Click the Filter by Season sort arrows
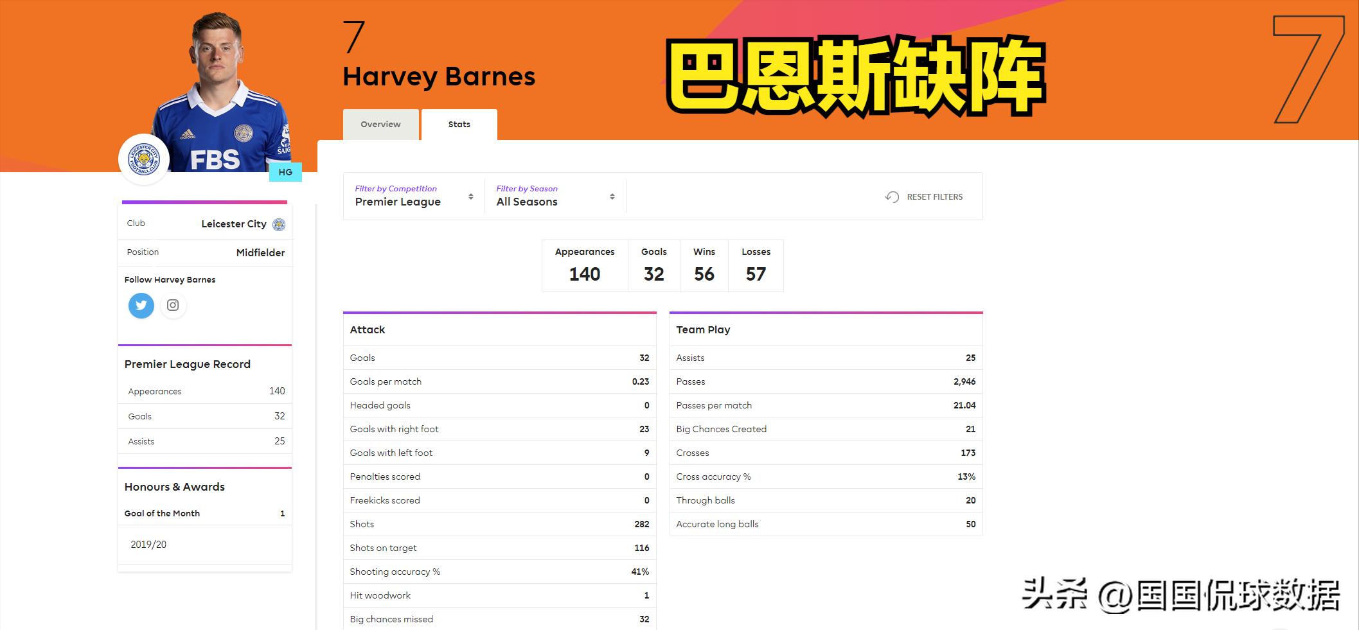This screenshot has width=1359, height=630. point(612,197)
